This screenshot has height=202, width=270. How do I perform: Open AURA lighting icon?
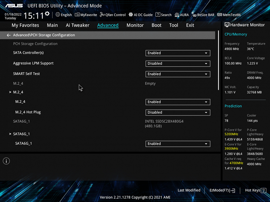[x=177, y=15]
